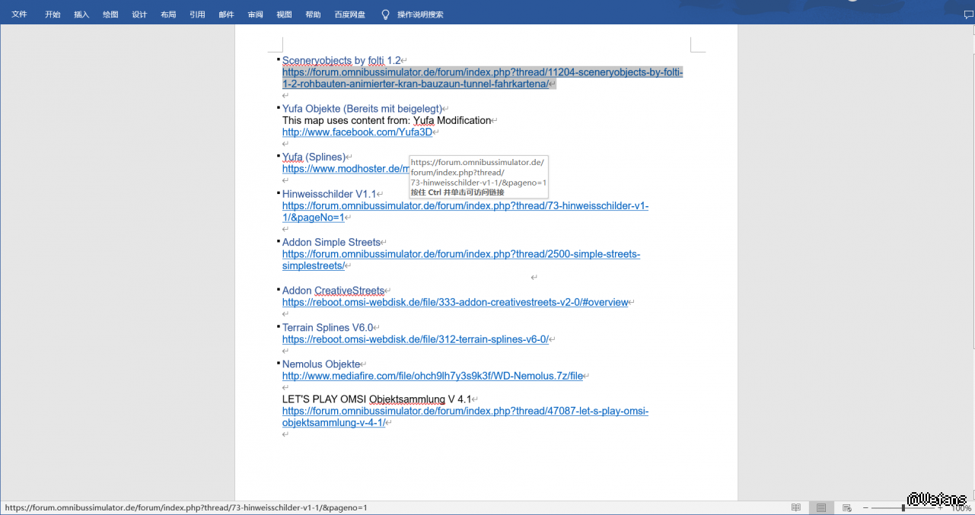Open the 插入 (Insert) ribbon tab
The height and width of the screenshot is (515, 975).
(x=81, y=14)
